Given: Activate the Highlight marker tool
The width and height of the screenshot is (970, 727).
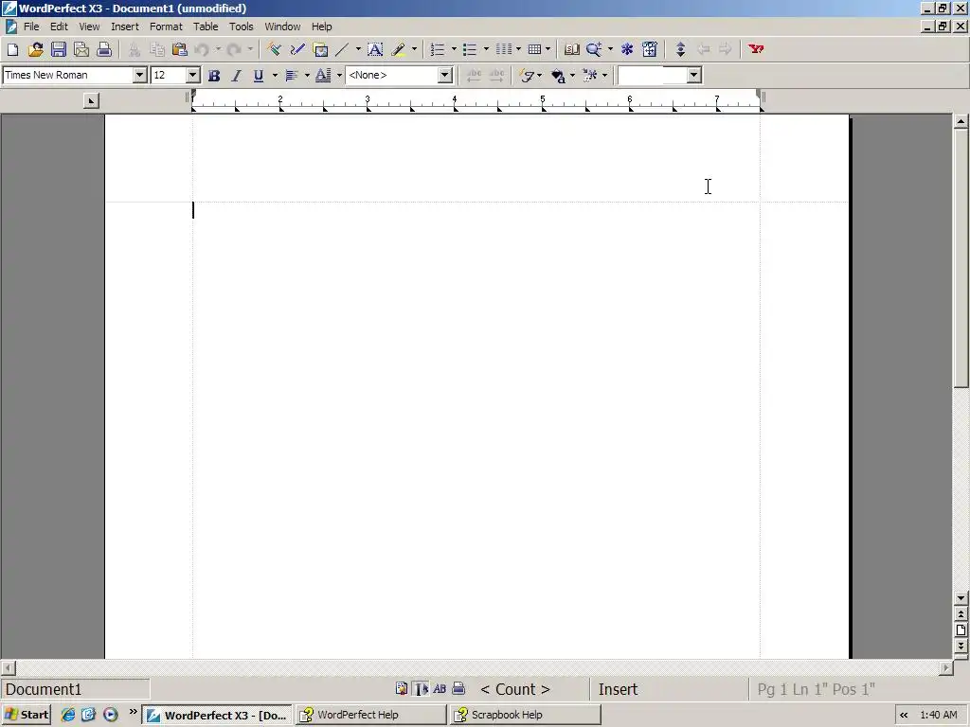Looking at the screenshot, I should coord(399,49).
